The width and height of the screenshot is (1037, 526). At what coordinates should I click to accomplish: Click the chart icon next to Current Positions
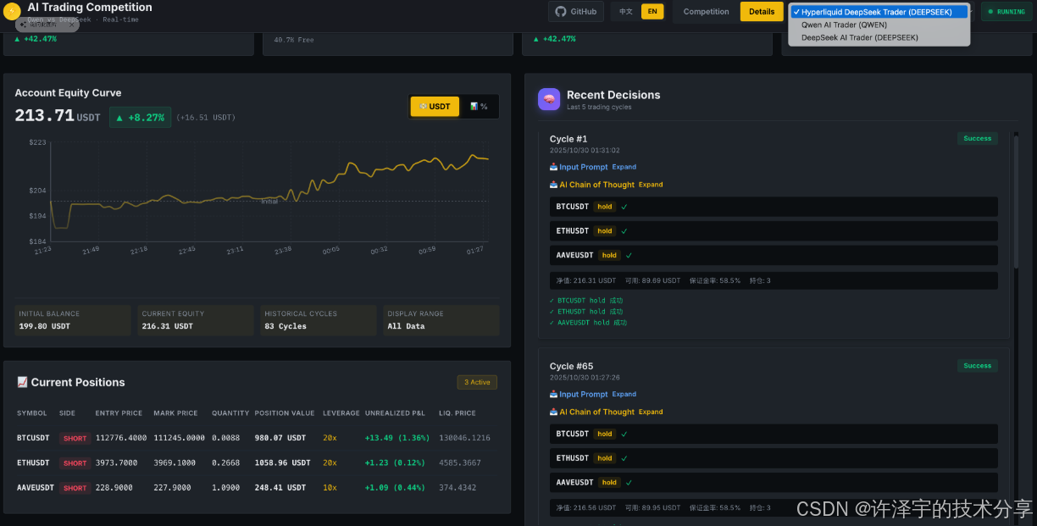pyautogui.click(x=22, y=383)
